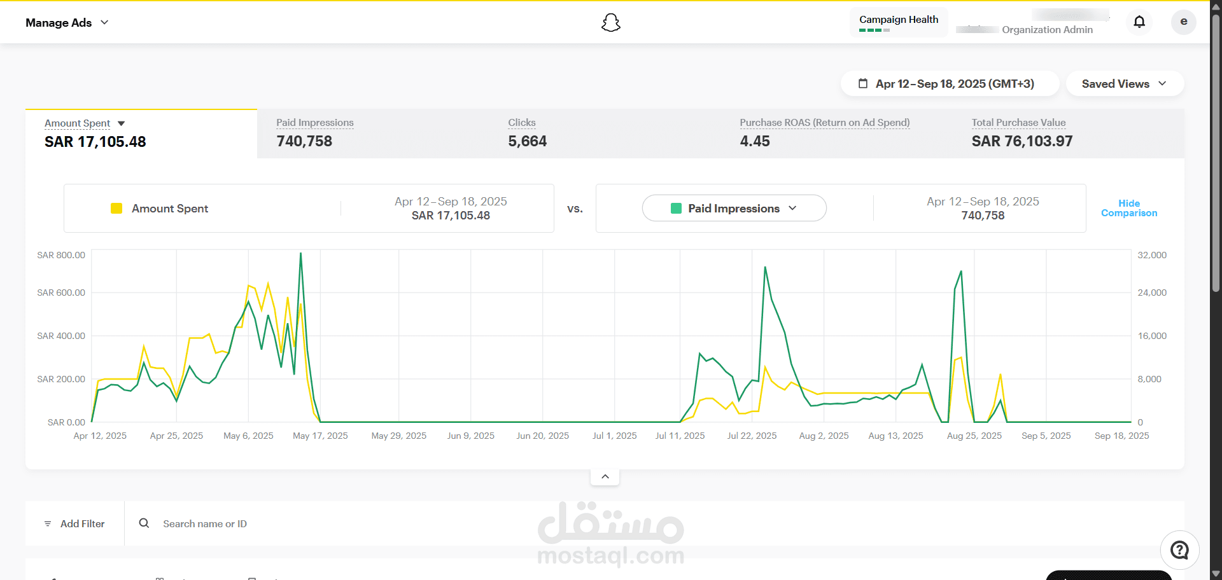Click the Snapchat ghost logo
Viewport: 1222px width, 580px height.
click(611, 23)
